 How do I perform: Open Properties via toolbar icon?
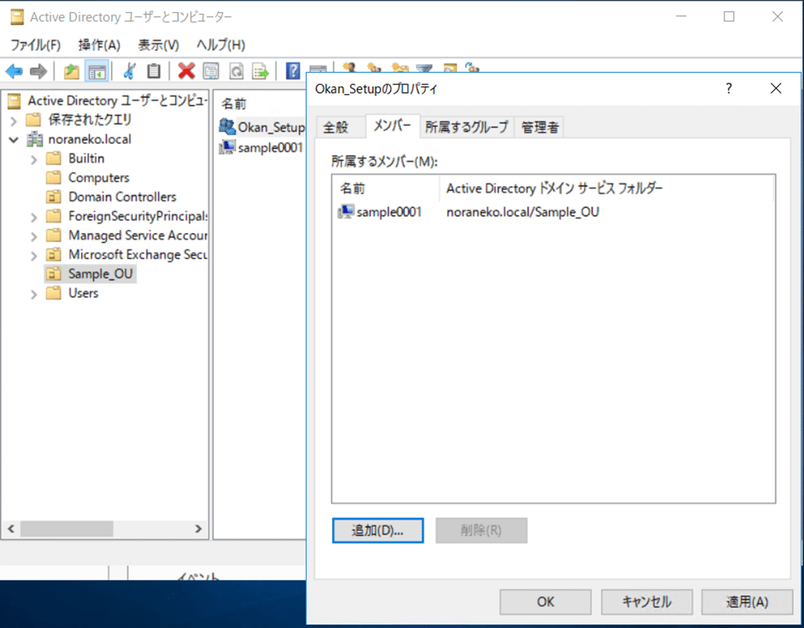211,71
